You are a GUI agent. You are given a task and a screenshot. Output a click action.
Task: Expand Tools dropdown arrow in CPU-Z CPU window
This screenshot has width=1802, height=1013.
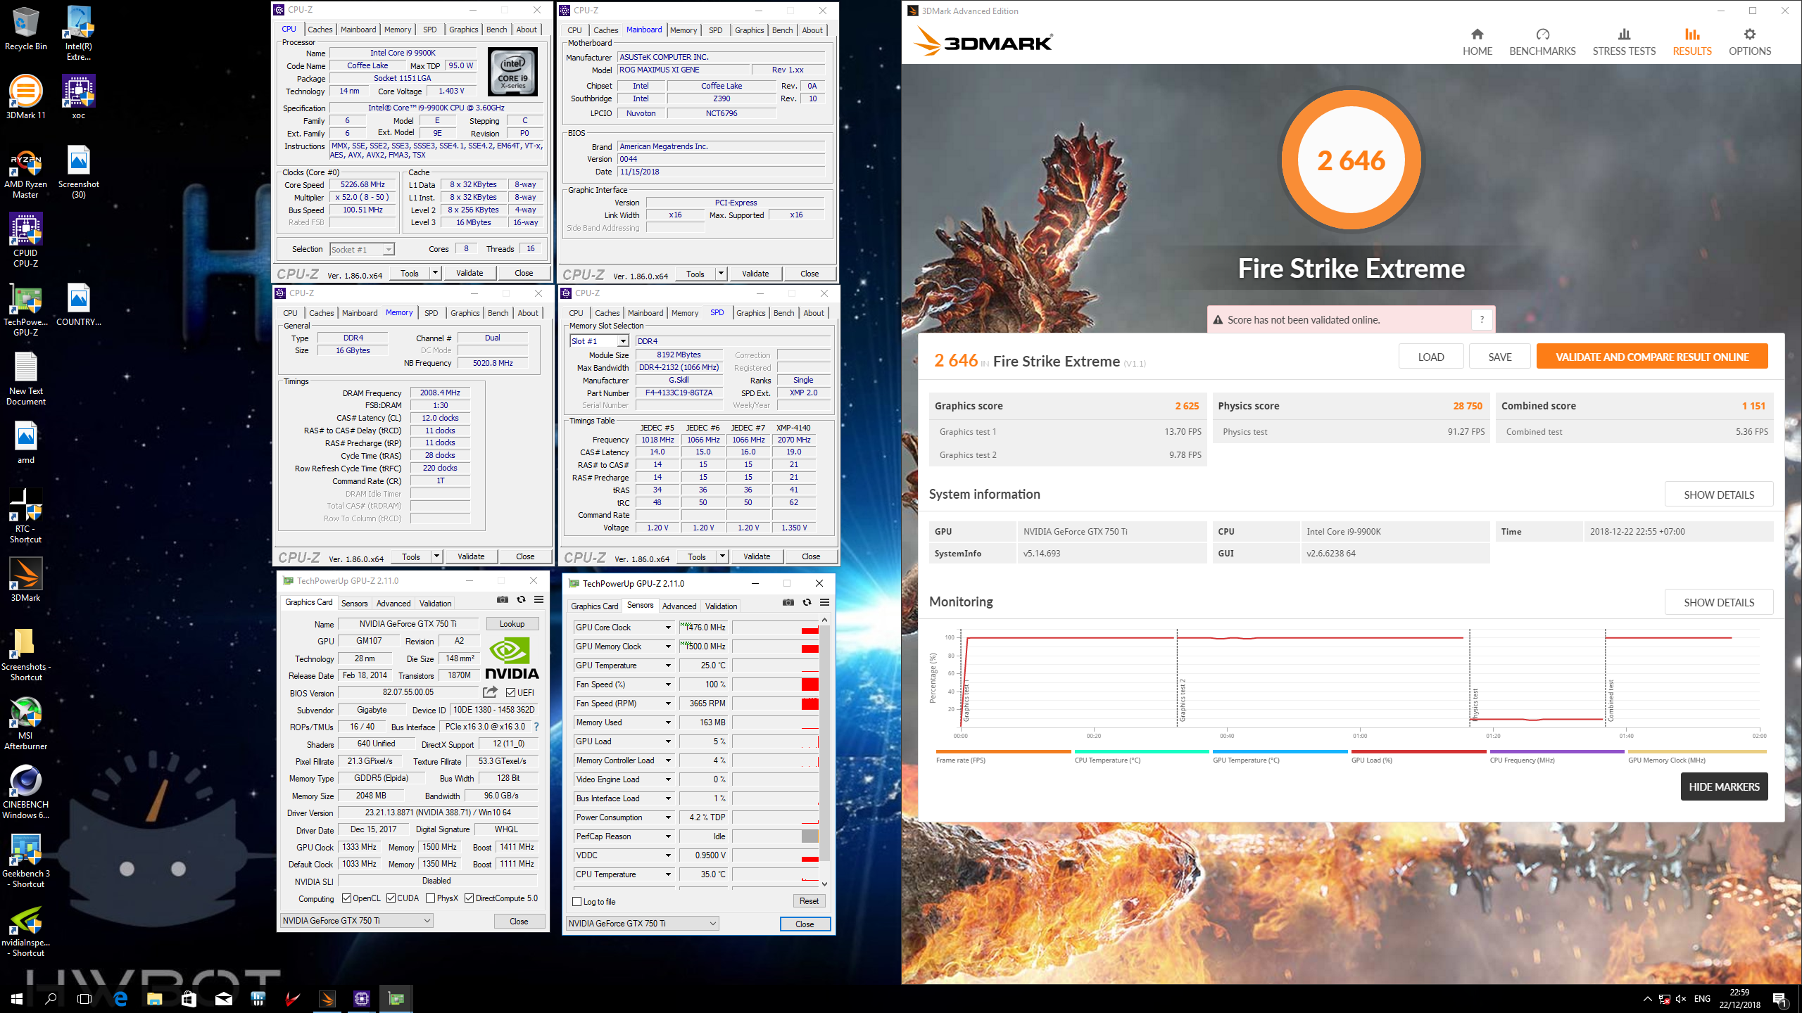click(x=435, y=273)
